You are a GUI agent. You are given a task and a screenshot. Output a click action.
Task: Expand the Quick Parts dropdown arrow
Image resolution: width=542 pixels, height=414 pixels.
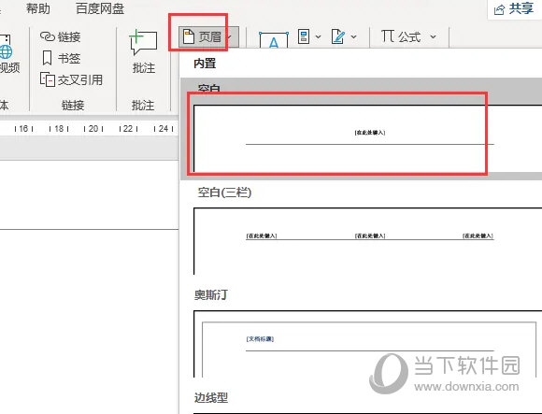tap(318, 36)
